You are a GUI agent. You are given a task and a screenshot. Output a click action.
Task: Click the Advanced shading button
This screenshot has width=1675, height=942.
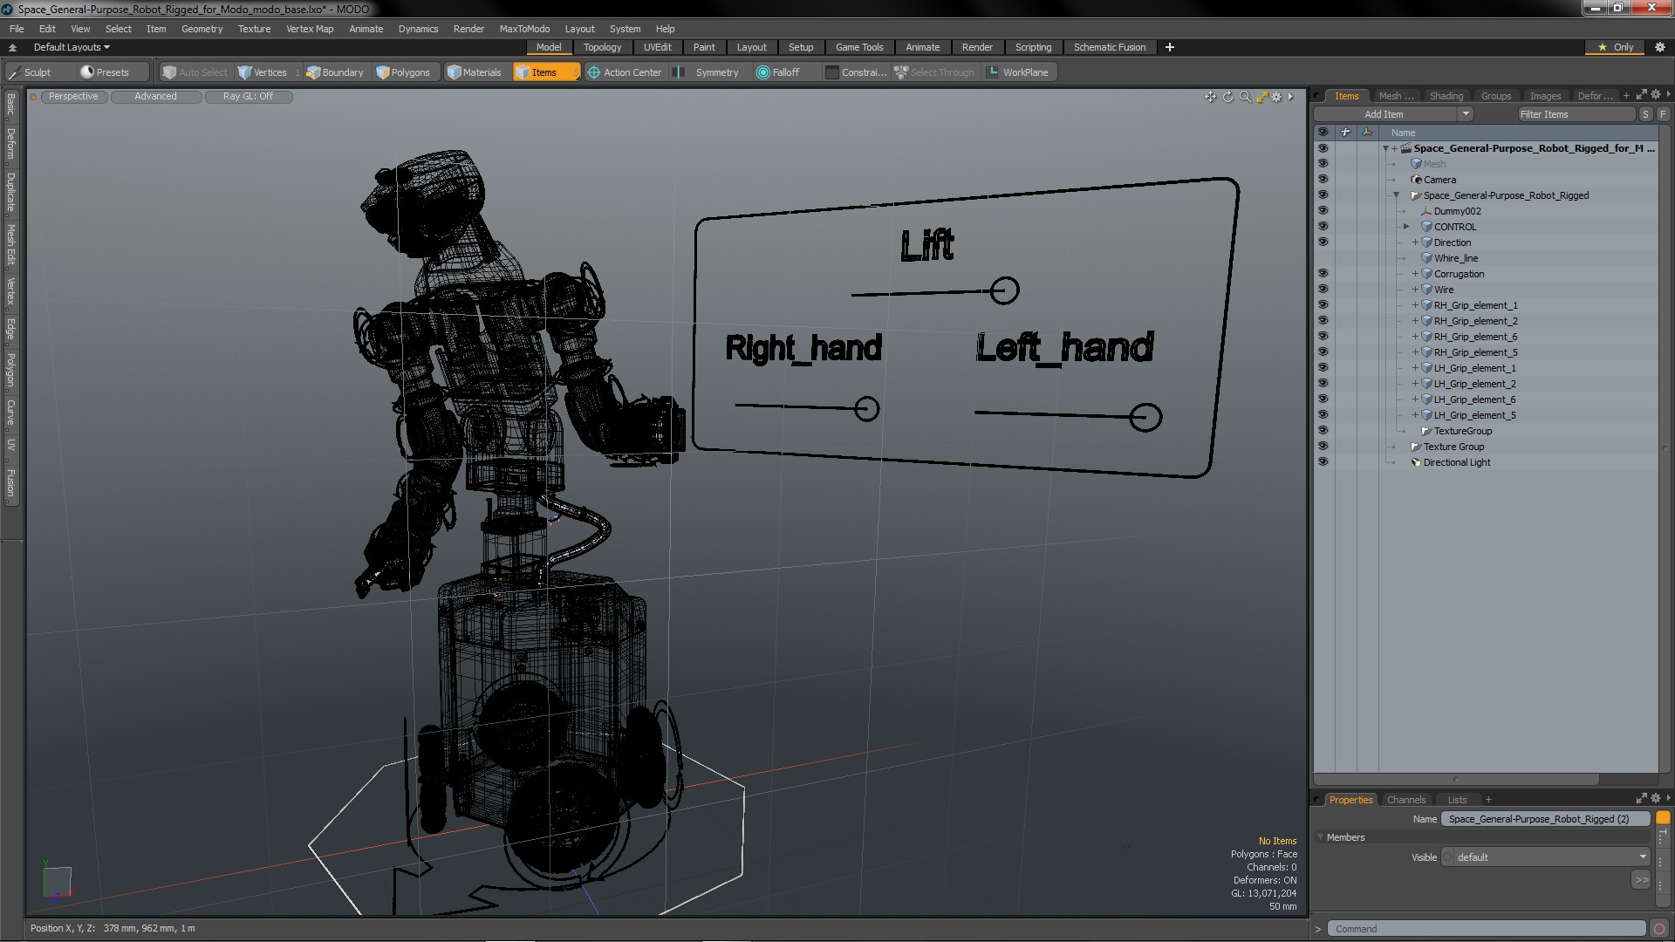(155, 97)
